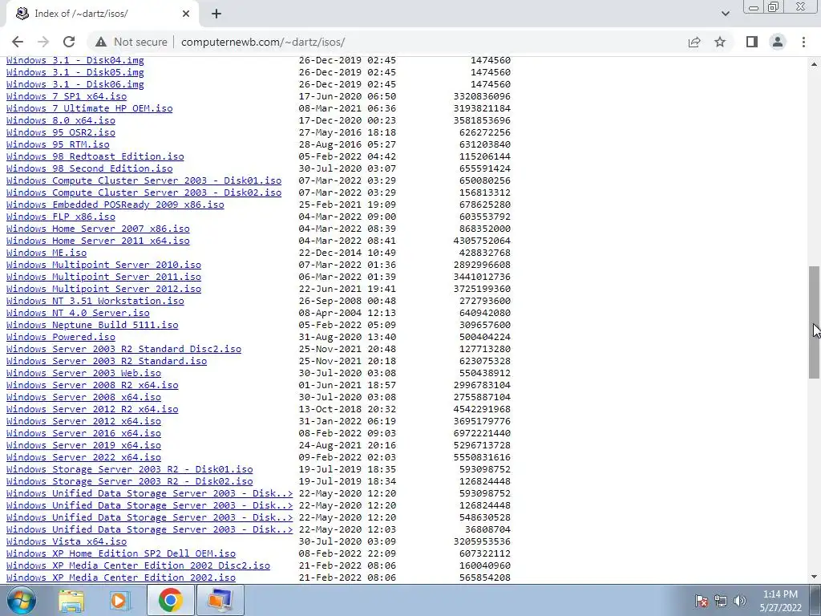Click the browser Forward arrow
The height and width of the screenshot is (616, 821).
(43, 42)
